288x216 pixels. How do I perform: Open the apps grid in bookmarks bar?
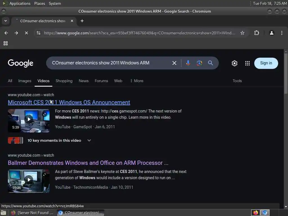click(x=6, y=43)
